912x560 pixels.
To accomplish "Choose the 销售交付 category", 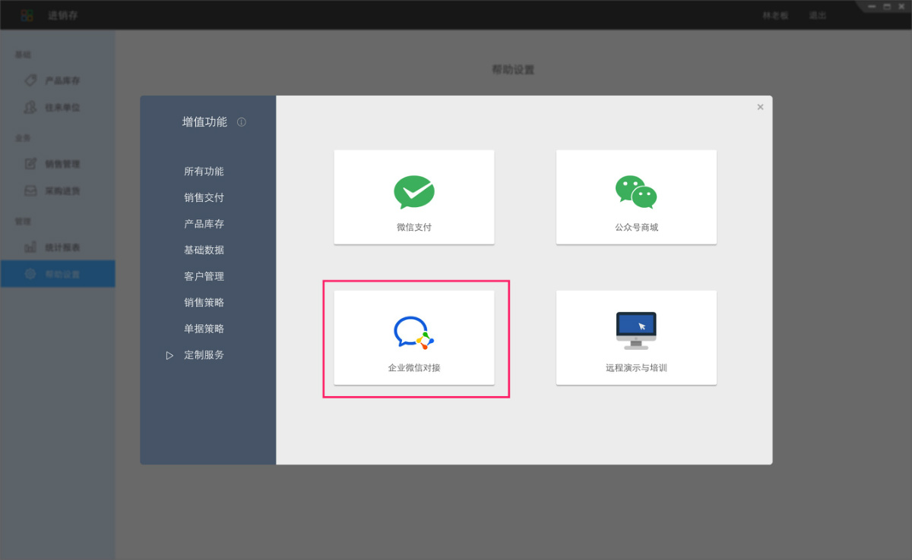I will [204, 197].
